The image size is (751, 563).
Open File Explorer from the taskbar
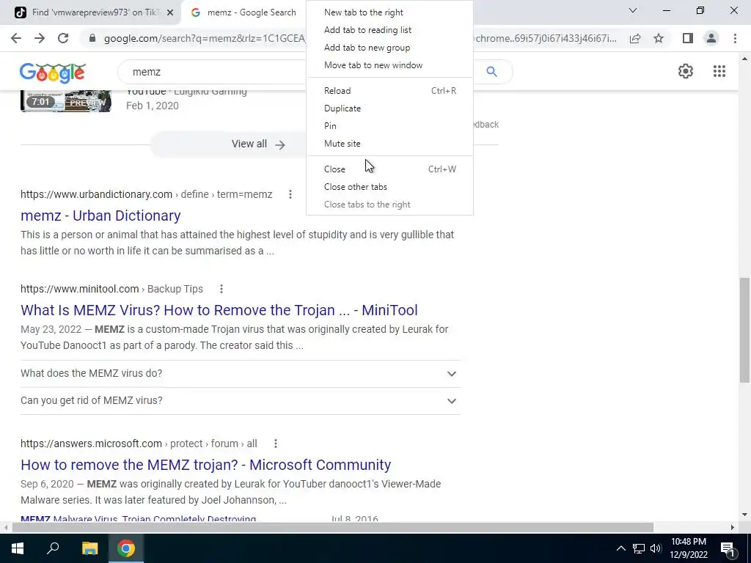tap(89, 548)
